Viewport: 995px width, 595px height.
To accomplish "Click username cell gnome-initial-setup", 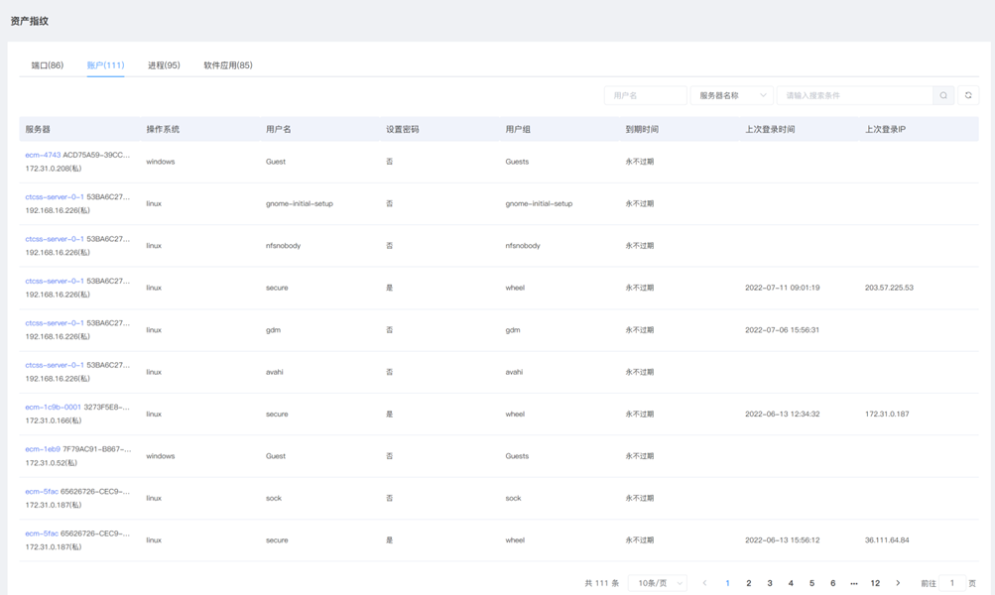I will pyautogui.click(x=300, y=203).
